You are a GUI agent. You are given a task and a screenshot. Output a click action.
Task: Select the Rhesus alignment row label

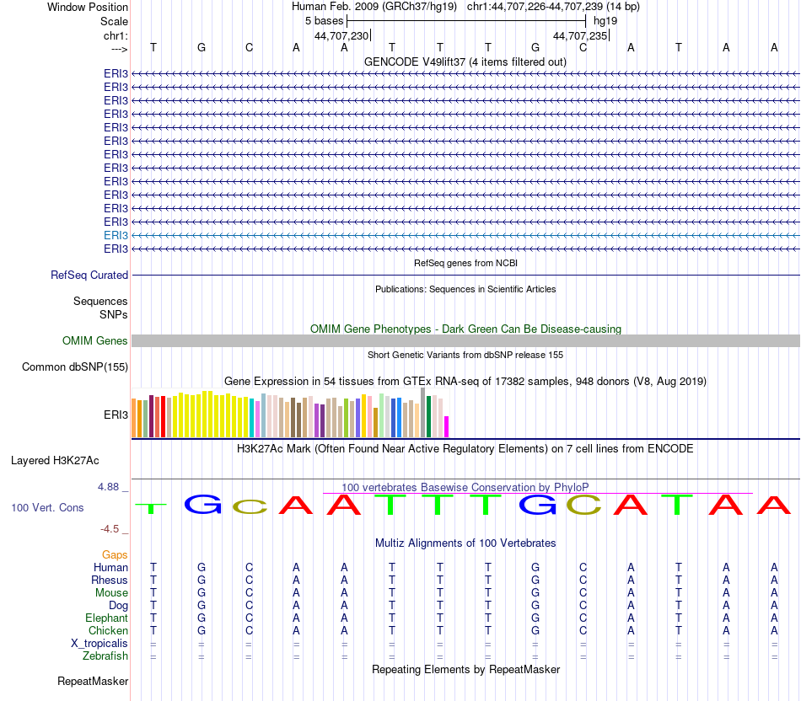(x=110, y=580)
